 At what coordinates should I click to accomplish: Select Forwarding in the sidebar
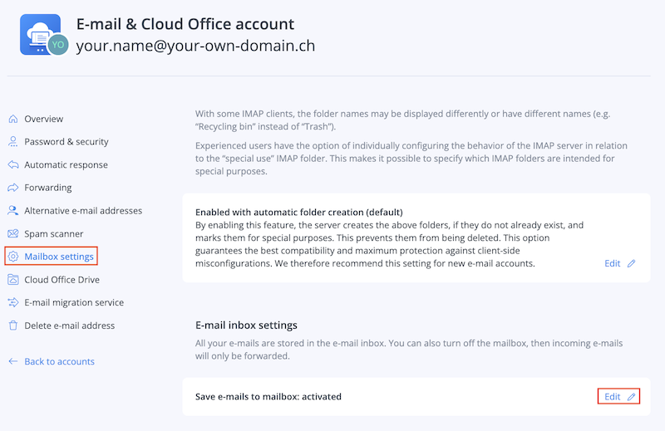(48, 188)
